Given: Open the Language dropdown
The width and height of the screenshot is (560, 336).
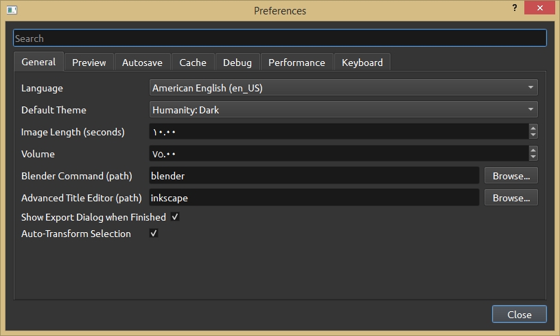Looking at the screenshot, I should [344, 87].
